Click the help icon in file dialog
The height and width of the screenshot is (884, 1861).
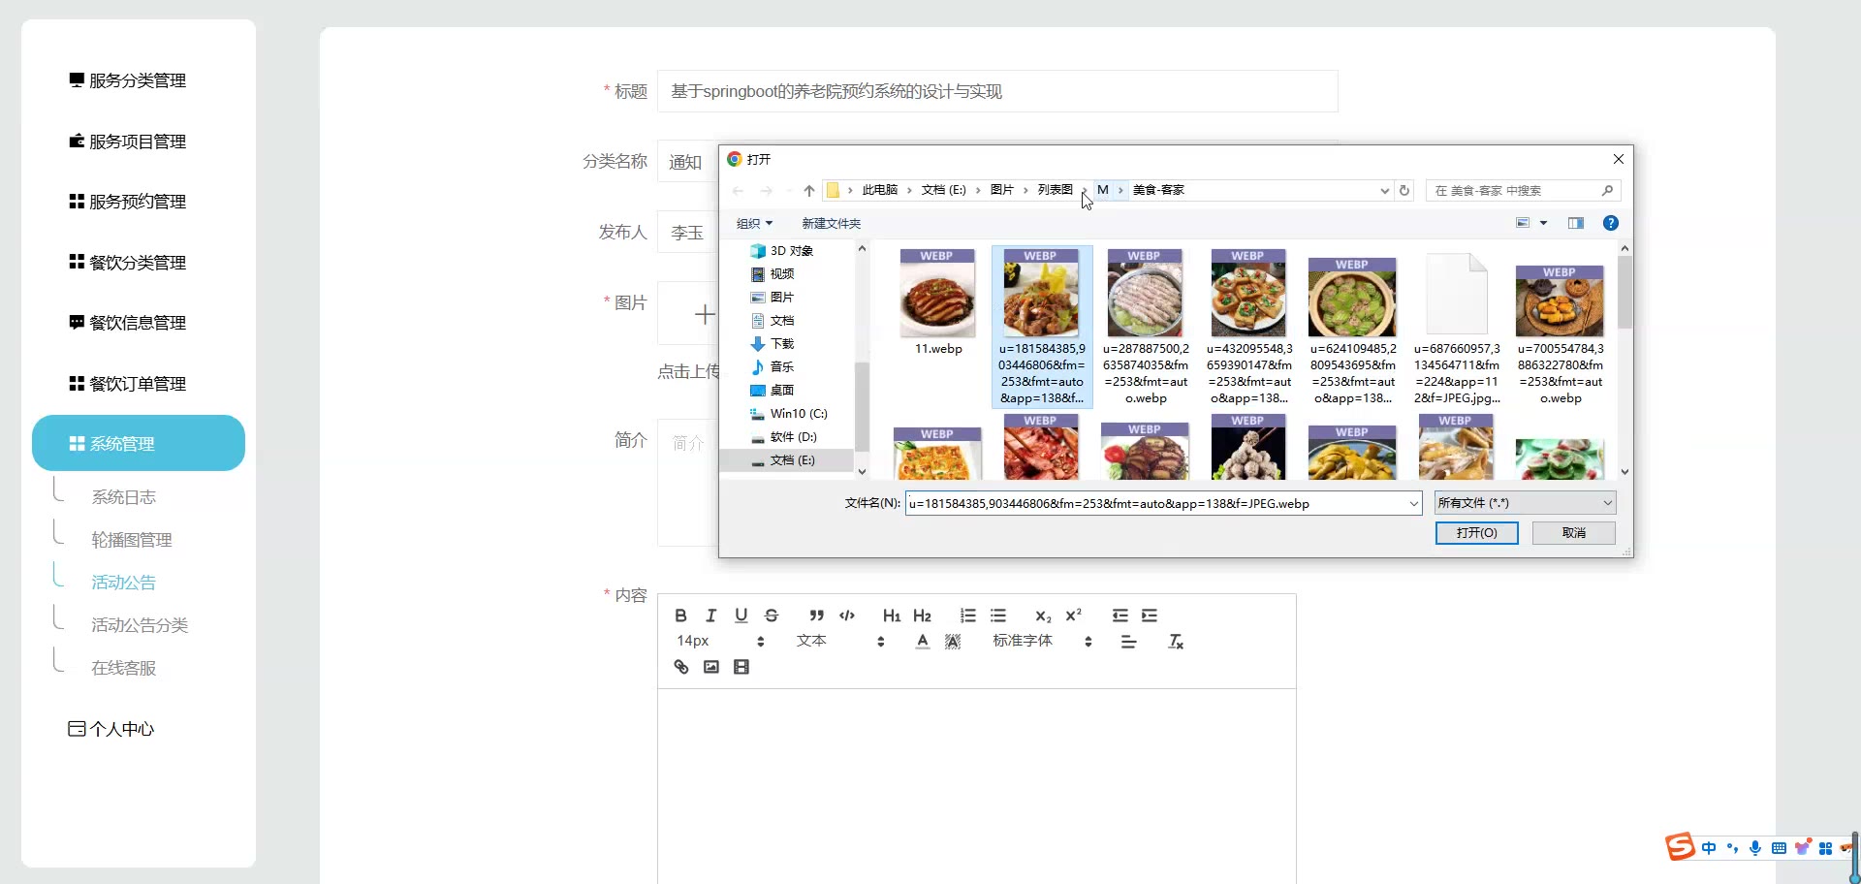pos(1610,223)
